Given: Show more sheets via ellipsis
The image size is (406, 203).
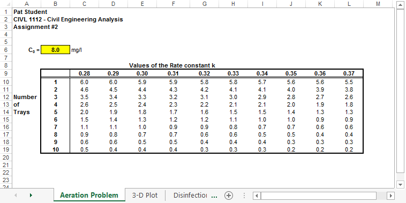Looking at the screenshot, I should point(214,196).
